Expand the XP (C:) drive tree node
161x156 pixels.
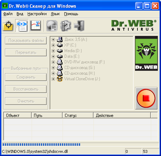[53, 45]
